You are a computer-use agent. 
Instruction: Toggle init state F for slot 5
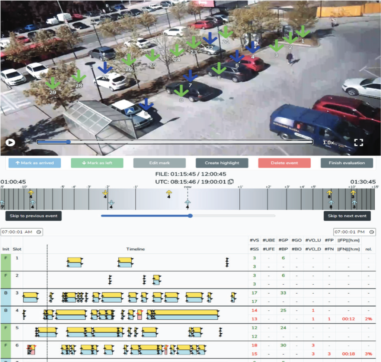click(6, 332)
